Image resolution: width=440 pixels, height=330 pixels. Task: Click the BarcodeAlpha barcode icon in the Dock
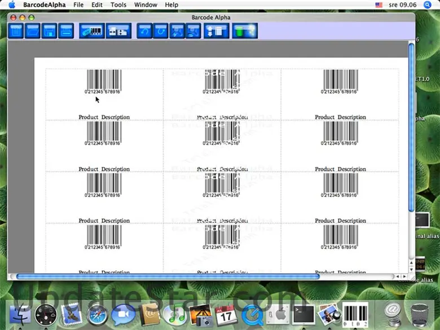click(x=355, y=314)
